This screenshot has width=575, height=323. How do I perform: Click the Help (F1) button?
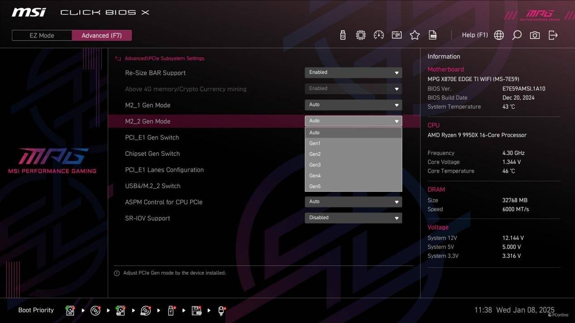coord(475,35)
